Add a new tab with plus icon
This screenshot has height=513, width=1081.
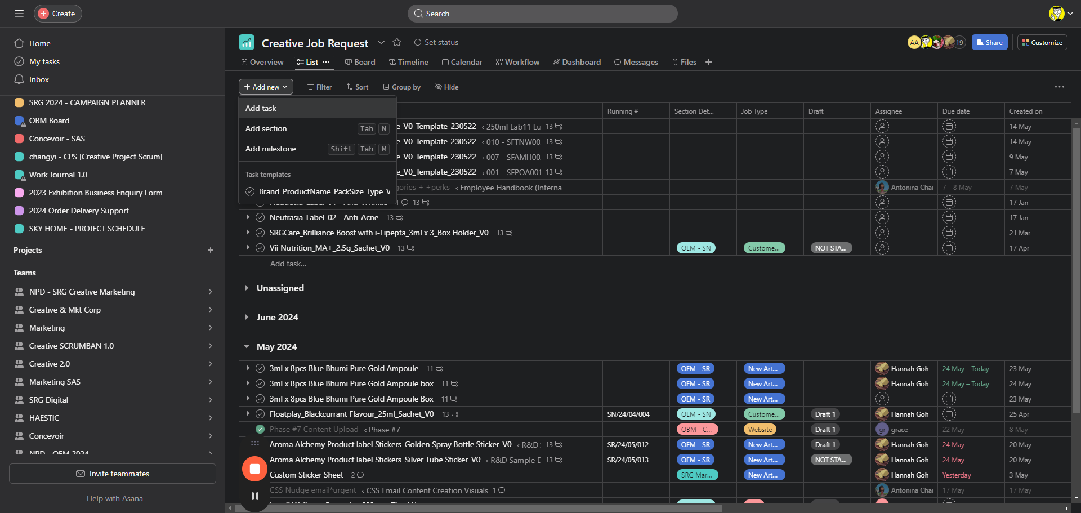coord(709,62)
